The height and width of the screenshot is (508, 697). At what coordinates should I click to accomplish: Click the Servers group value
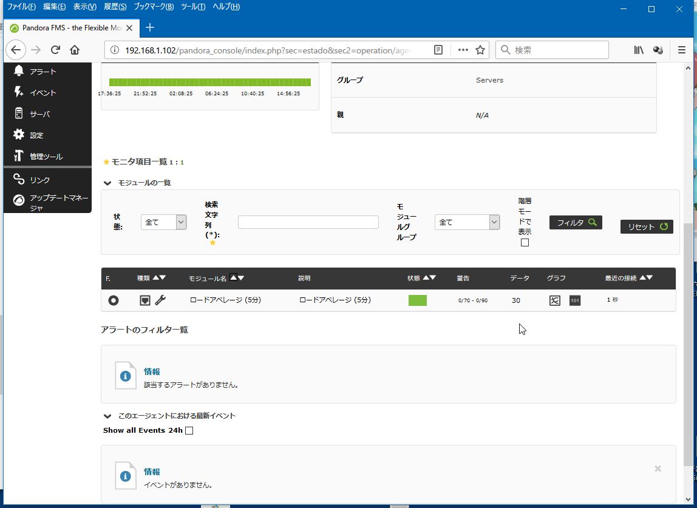(x=489, y=80)
